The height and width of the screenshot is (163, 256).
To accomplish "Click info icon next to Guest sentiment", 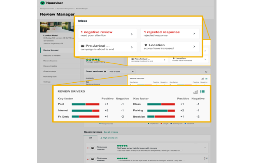I will [105, 71].
